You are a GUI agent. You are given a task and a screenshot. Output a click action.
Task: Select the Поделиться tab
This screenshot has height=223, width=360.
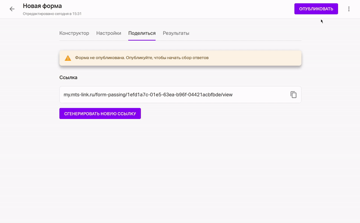(x=142, y=33)
